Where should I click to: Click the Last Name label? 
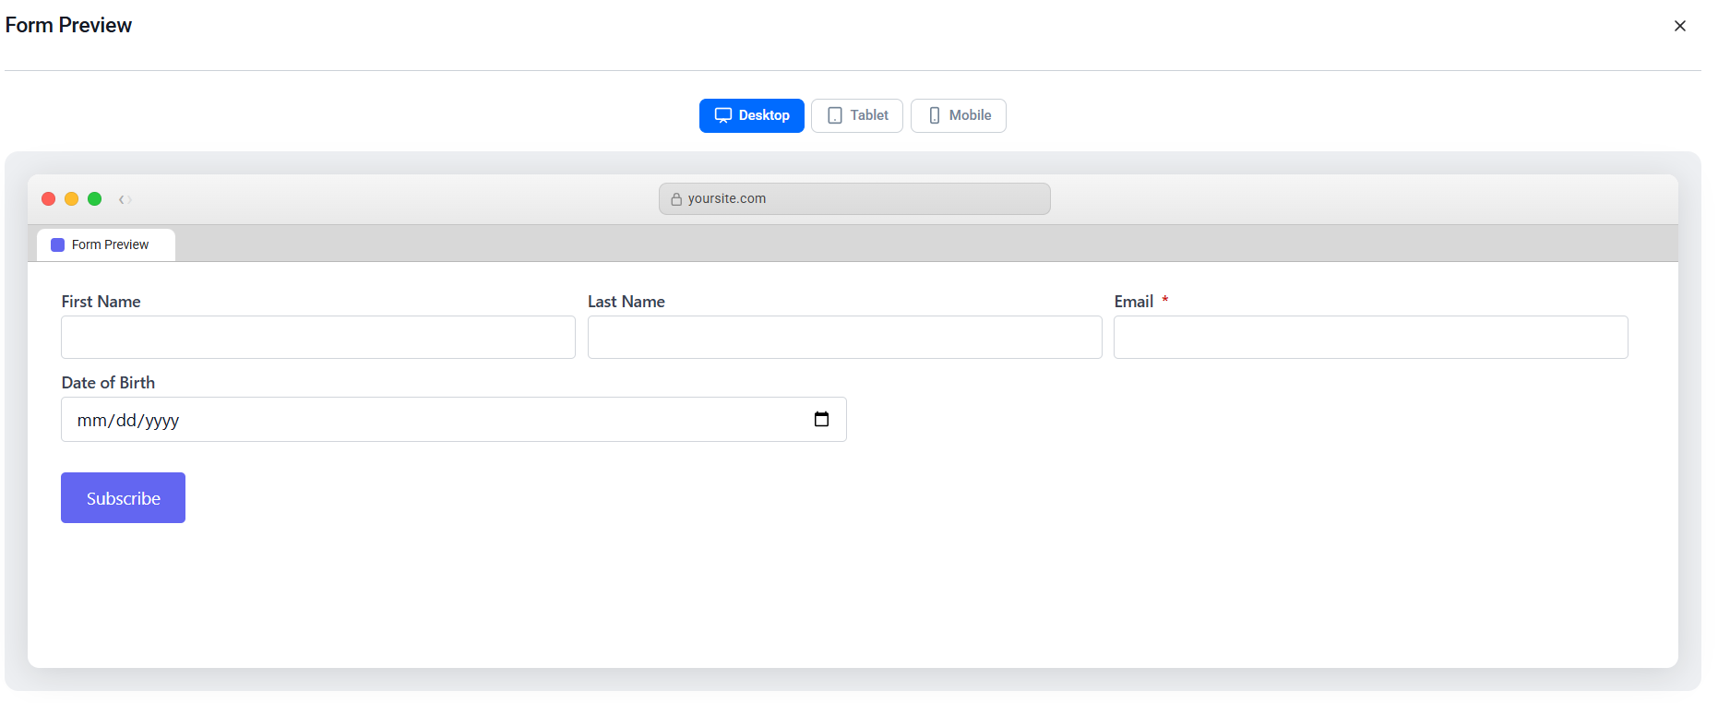coord(626,302)
